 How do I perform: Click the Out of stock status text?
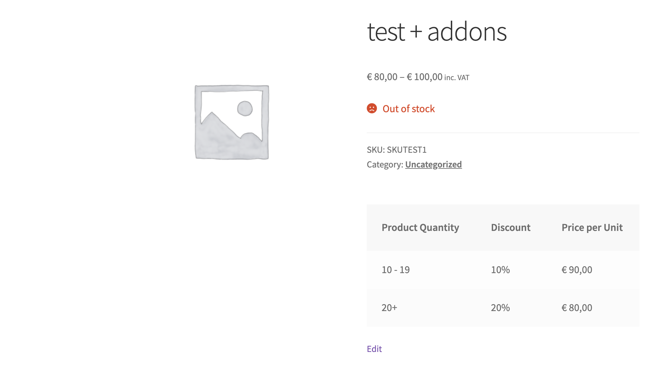[x=409, y=109]
